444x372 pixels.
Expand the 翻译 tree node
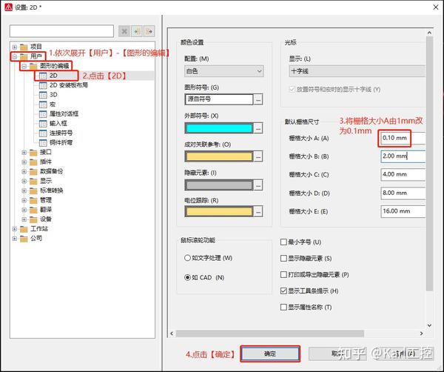pos(24,210)
